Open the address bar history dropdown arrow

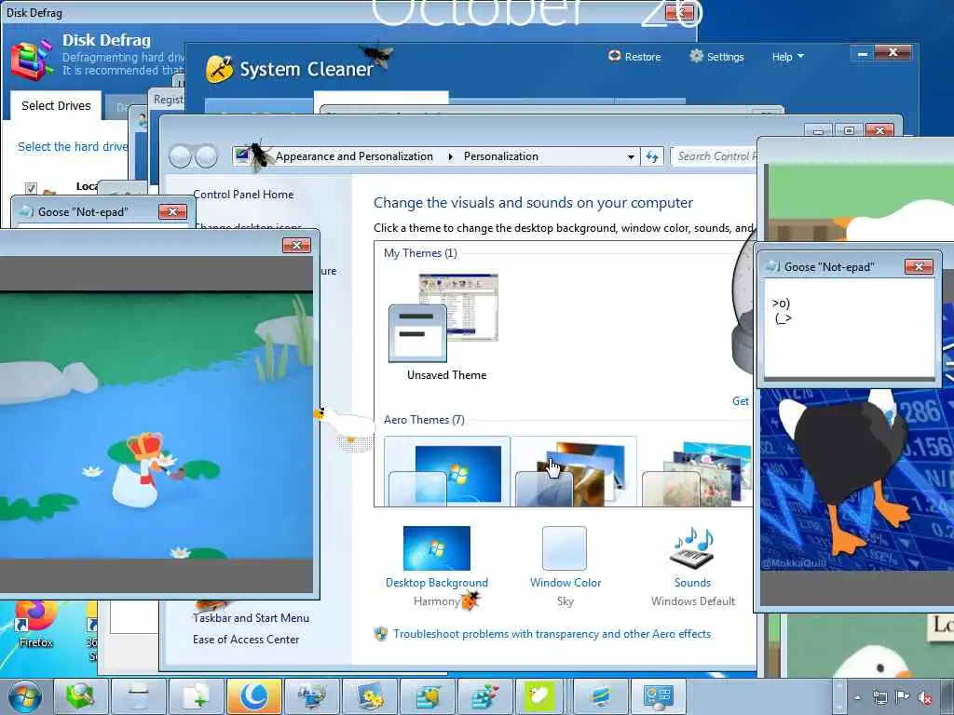[631, 156]
